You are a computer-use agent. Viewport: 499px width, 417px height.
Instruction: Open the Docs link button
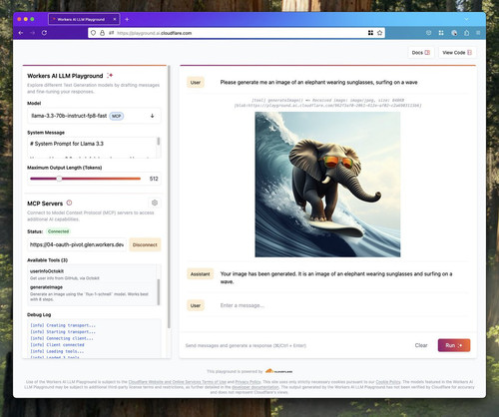coord(421,53)
